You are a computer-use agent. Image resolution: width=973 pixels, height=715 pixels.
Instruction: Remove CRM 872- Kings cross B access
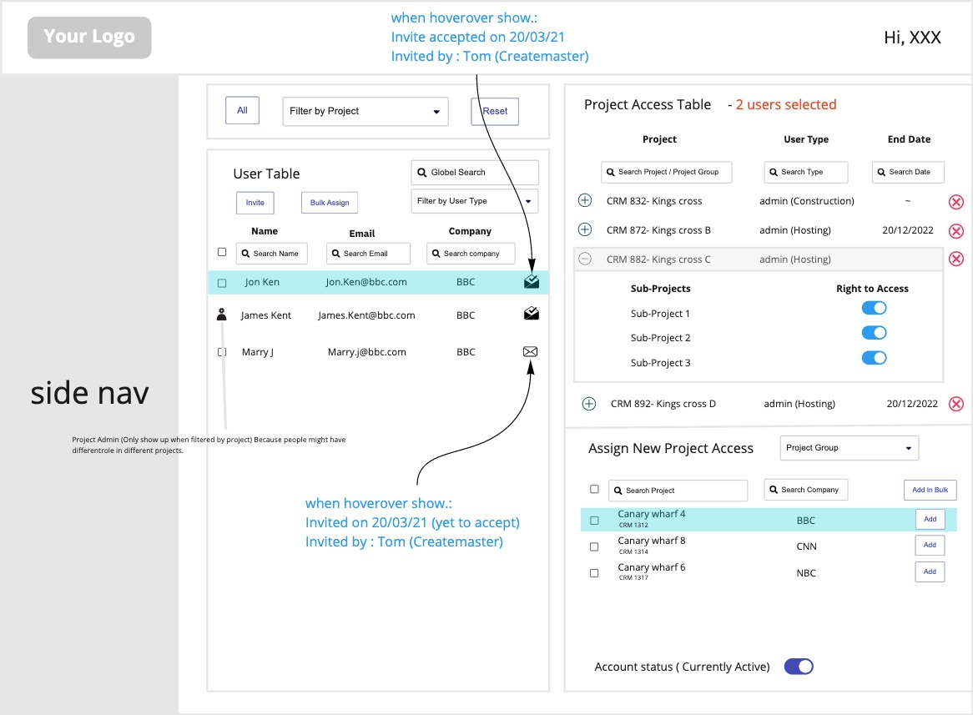tap(956, 231)
